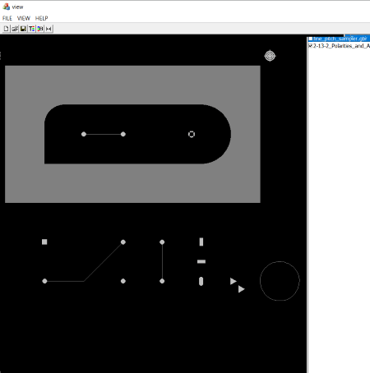Screen dimensions: 370x373
Task: Click the target crosshair marker on canvas
Action: [x=270, y=56]
